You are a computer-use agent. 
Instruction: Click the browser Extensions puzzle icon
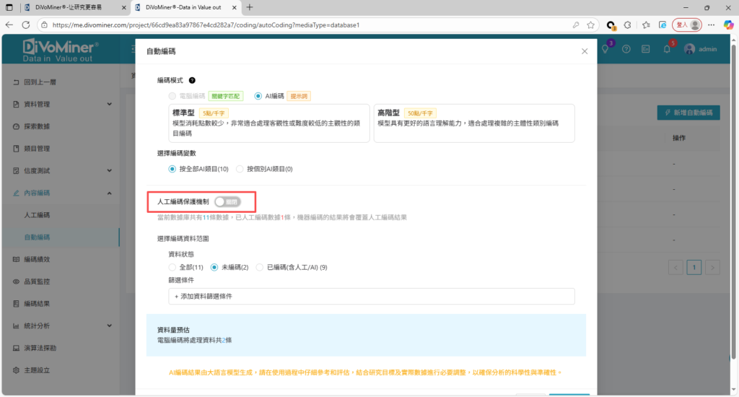pyautogui.click(x=627, y=25)
